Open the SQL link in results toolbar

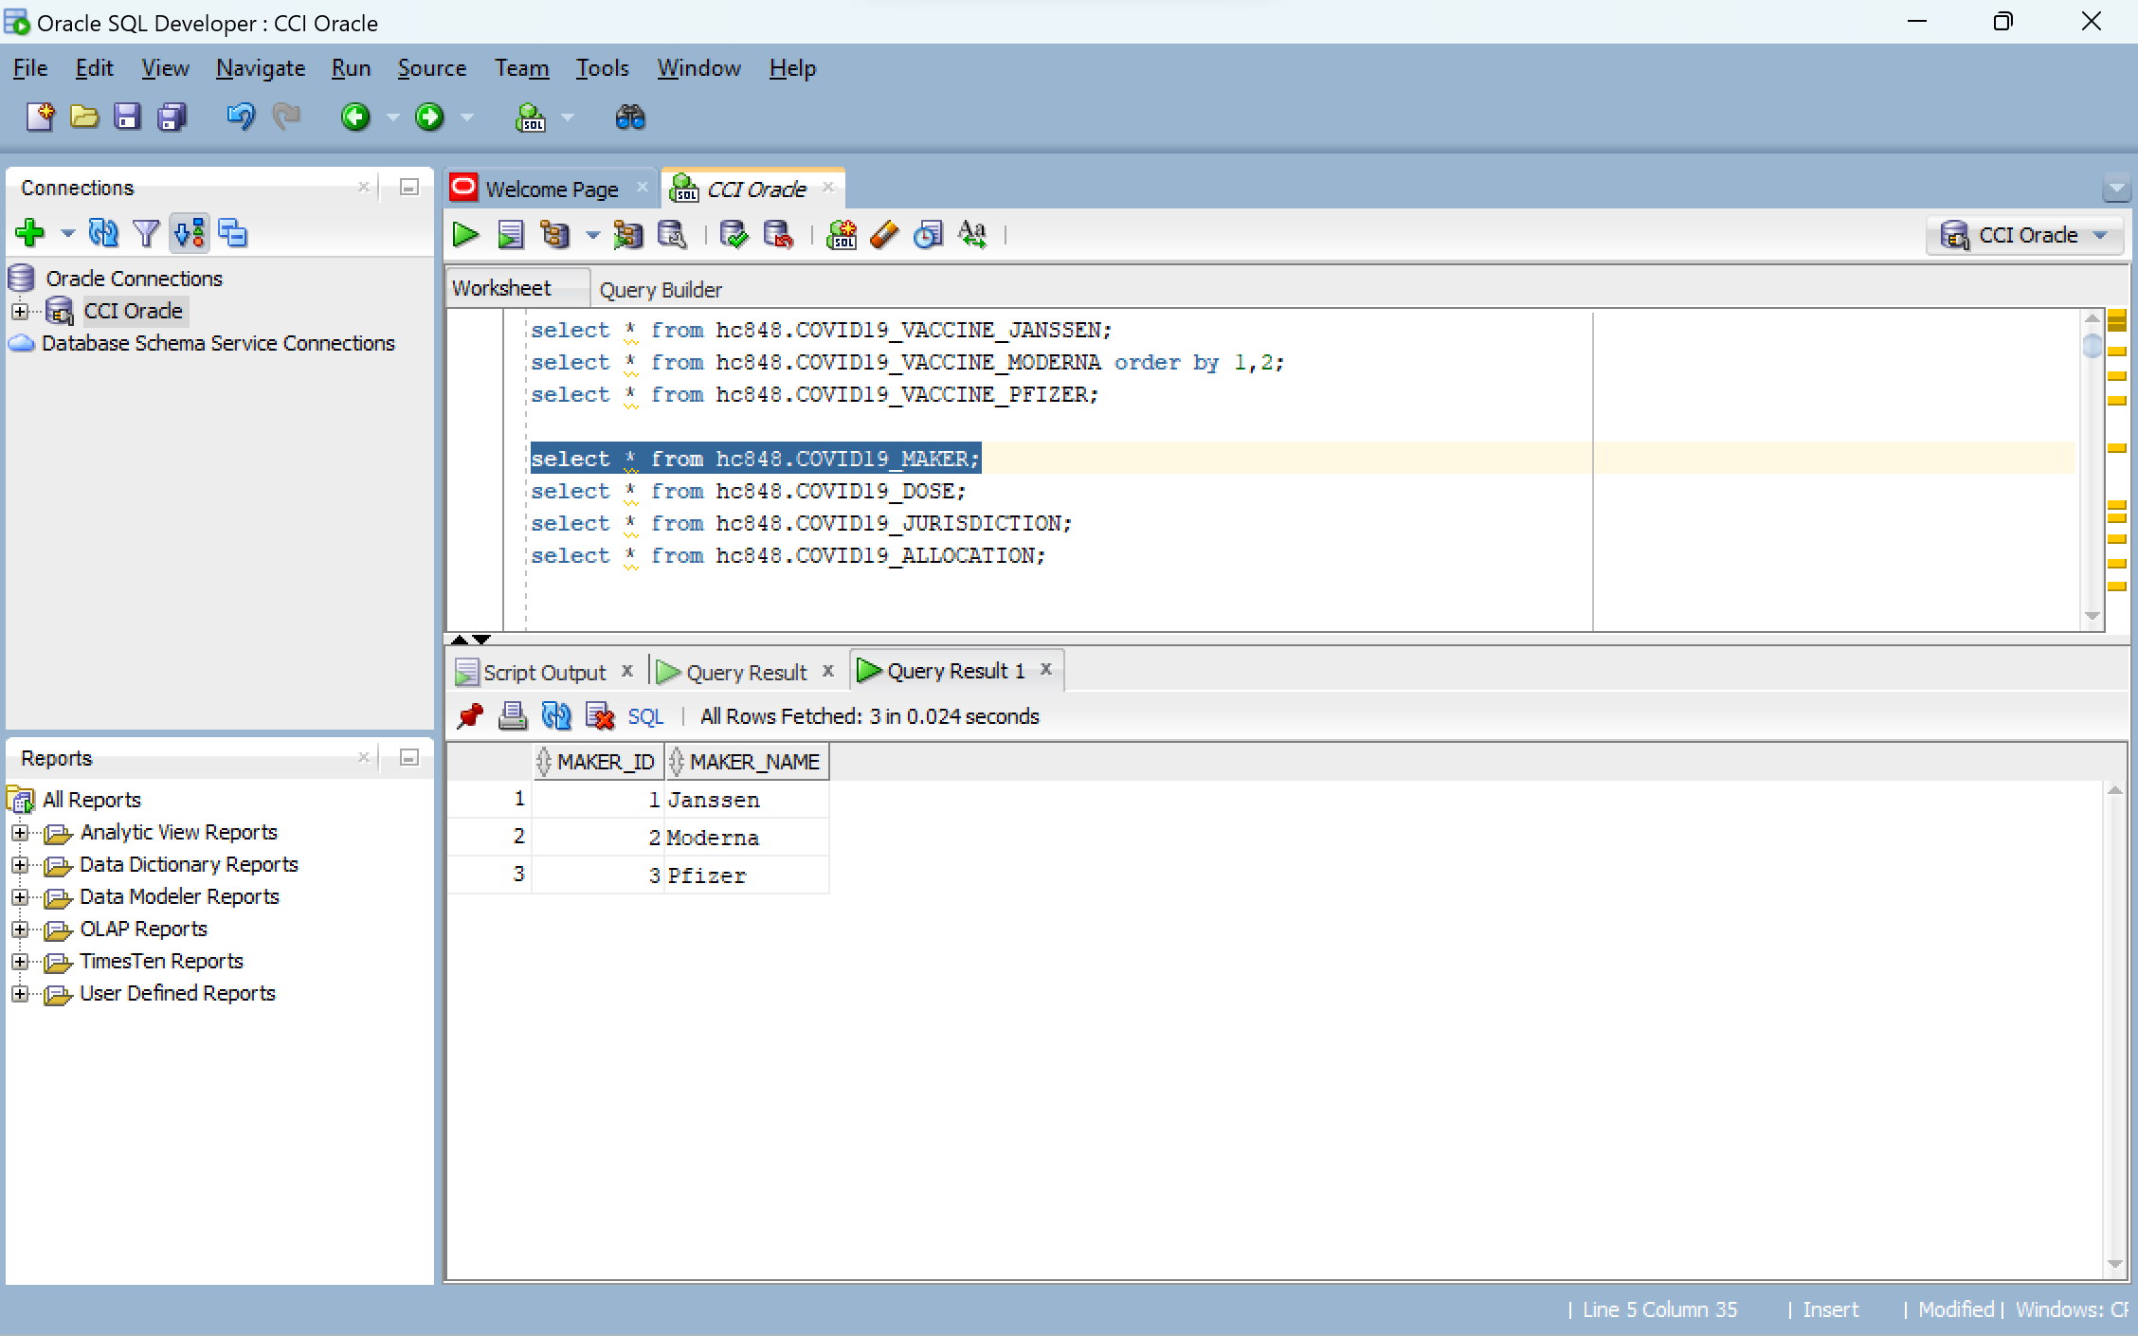[645, 716]
